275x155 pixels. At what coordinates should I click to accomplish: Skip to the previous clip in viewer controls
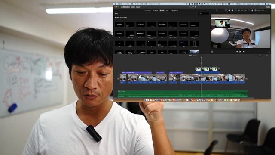pyautogui.click(x=237, y=52)
